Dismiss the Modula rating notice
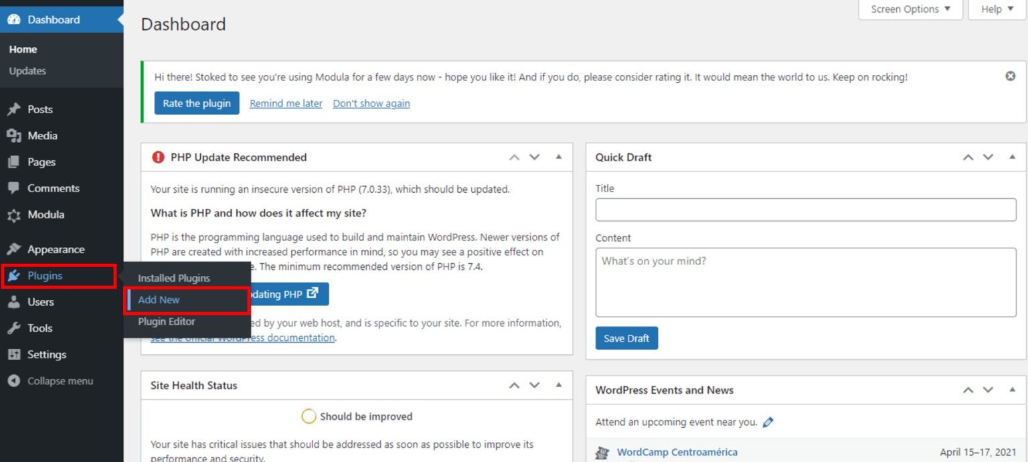Viewport: 1028px width, 462px height. [x=1010, y=76]
